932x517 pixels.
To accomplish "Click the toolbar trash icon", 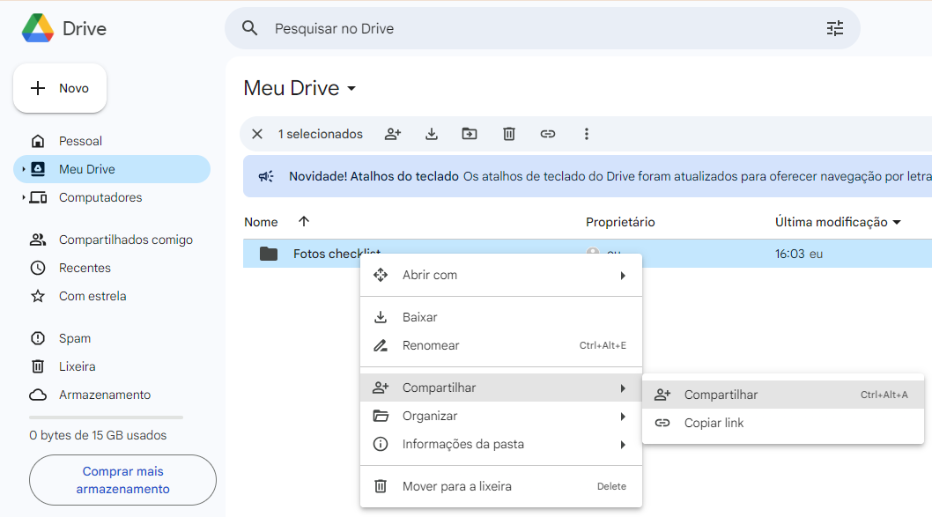I will (x=509, y=134).
